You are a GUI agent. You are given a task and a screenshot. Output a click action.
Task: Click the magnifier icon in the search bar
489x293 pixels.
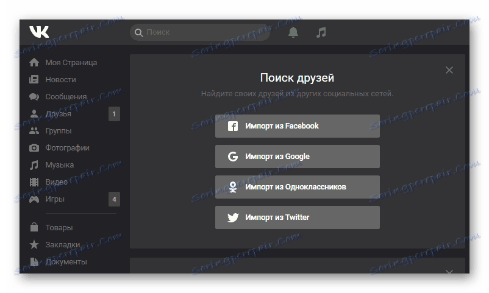click(x=139, y=32)
